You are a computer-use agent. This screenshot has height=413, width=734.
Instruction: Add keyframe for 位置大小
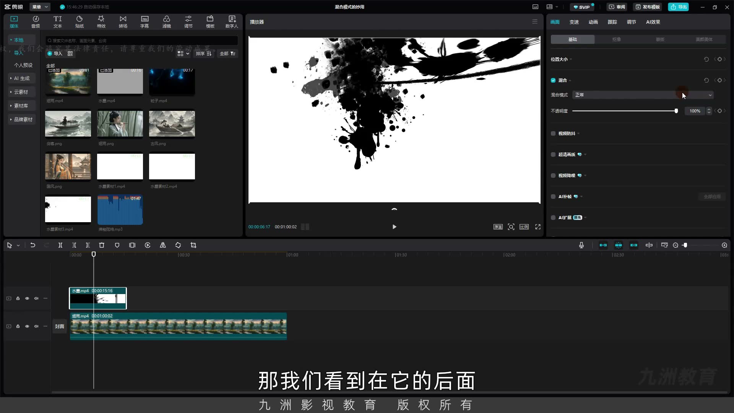point(719,59)
